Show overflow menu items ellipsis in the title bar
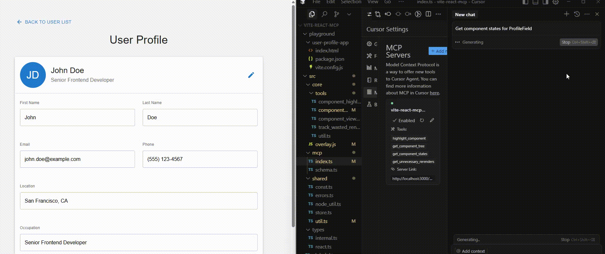Screen dimensions: 605x254 [x=401, y=2]
